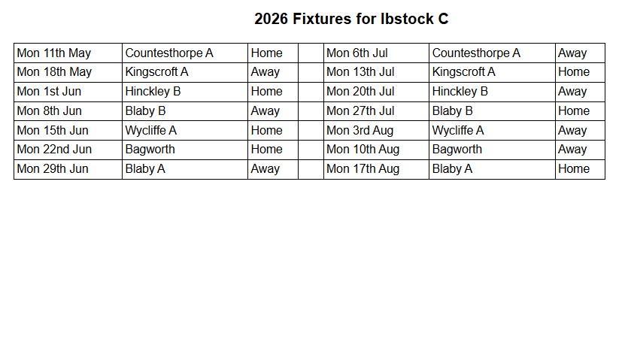Select the 'Mon 13th Jul' date cell
625x339 pixels.
pyautogui.click(x=360, y=72)
